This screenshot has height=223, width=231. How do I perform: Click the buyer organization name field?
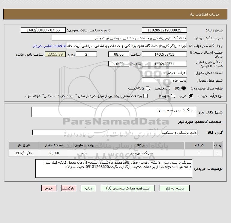119,38
